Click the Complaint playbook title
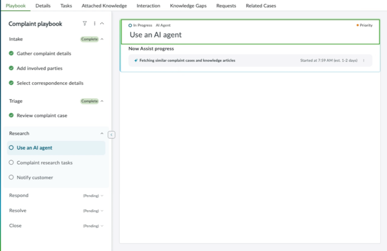 coord(36,24)
